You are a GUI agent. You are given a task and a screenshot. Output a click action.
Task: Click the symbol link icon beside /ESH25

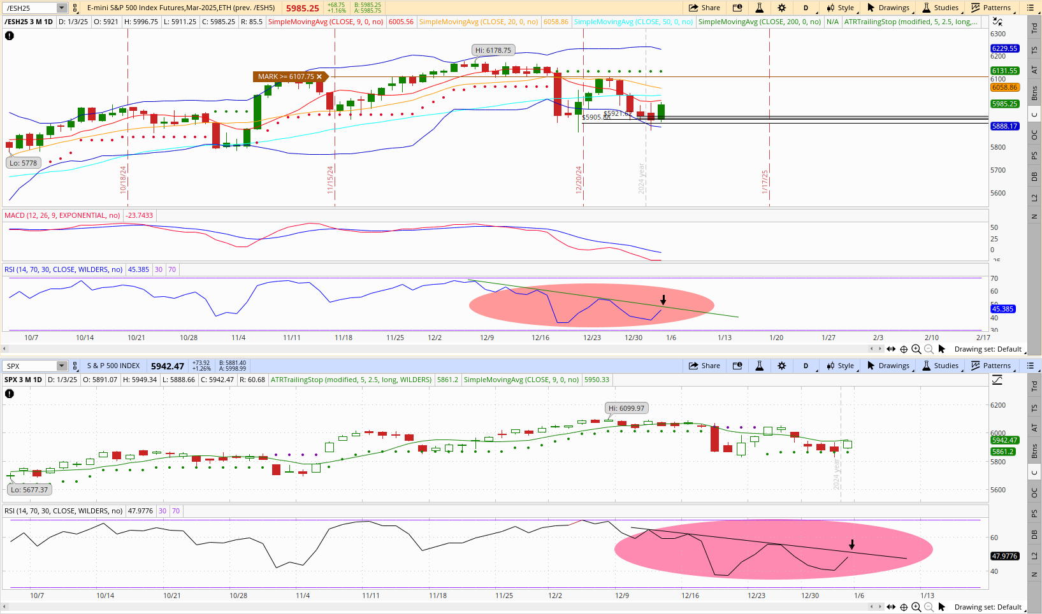tap(75, 8)
